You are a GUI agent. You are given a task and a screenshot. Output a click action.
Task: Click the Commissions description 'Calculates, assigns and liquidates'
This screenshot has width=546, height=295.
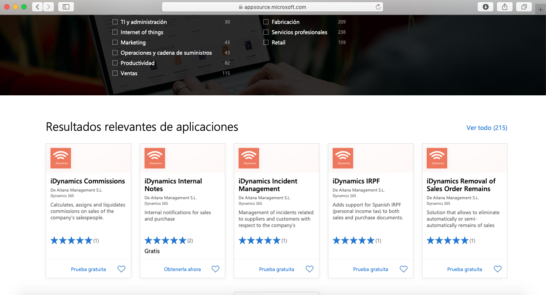pos(88,211)
